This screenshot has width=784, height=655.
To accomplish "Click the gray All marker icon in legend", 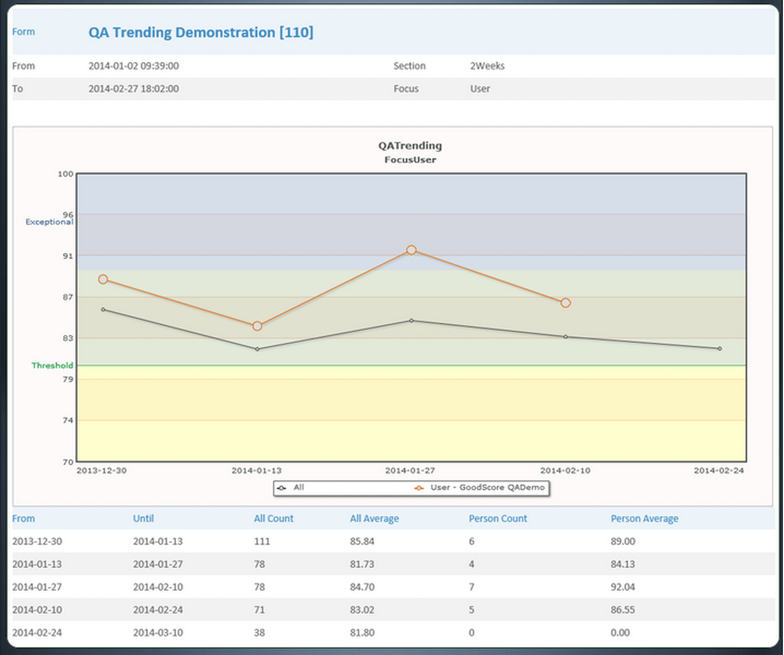I will pos(282,488).
